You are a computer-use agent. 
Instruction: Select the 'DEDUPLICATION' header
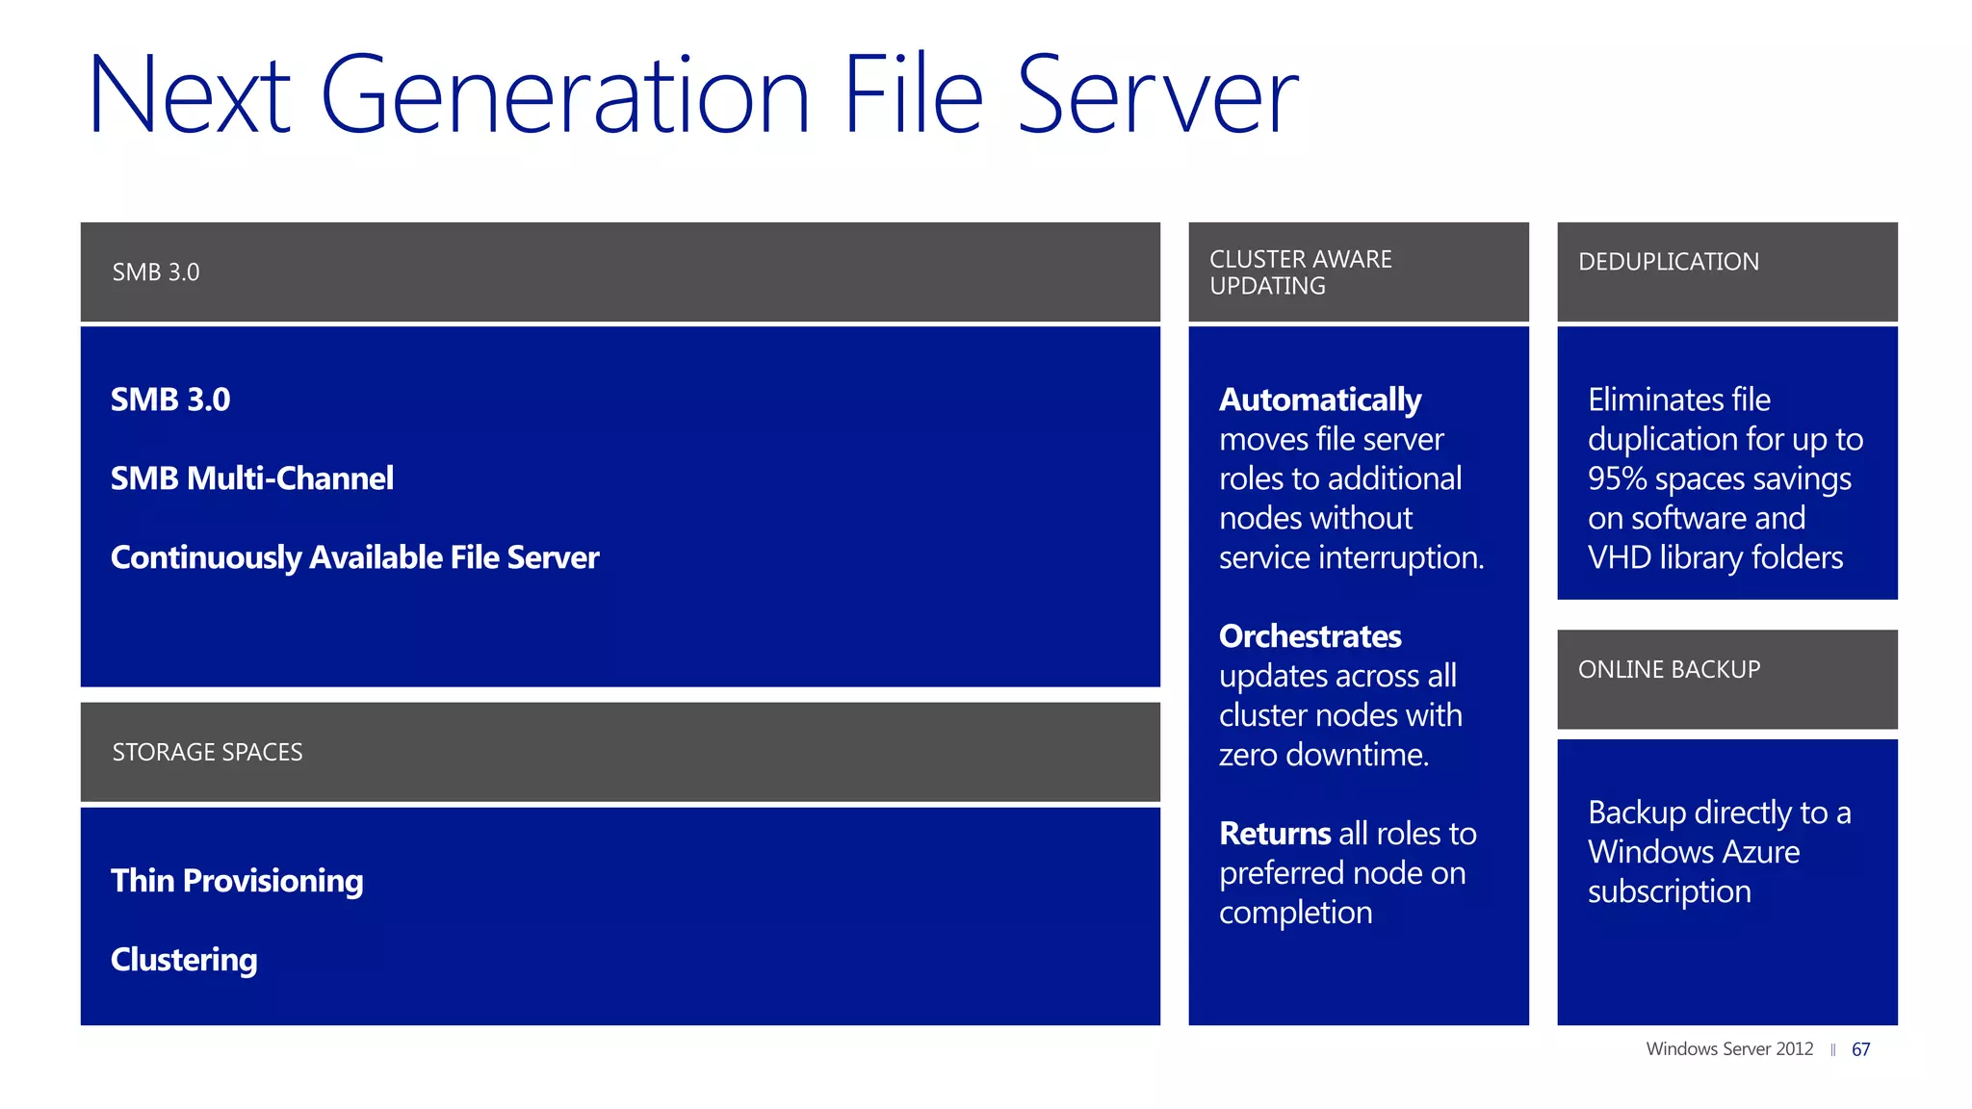(x=1727, y=271)
